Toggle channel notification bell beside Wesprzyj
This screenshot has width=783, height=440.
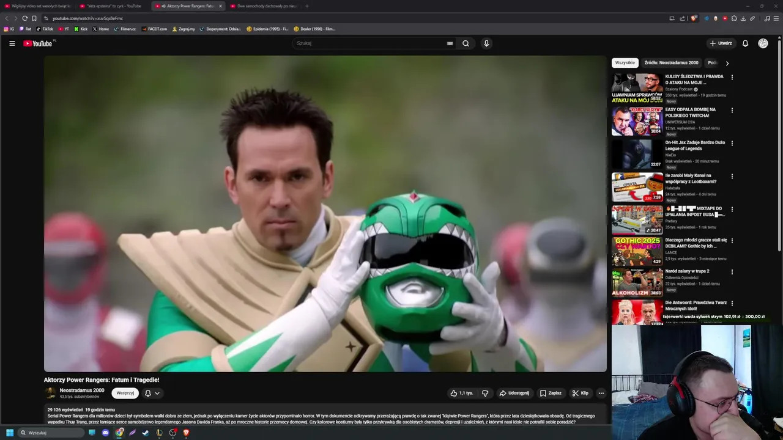pos(147,394)
